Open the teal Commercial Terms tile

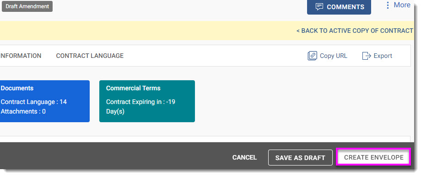tap(147, 101)
